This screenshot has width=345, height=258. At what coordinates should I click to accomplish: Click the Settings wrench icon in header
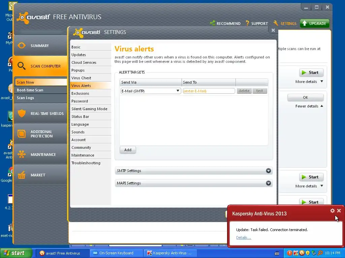276,23
